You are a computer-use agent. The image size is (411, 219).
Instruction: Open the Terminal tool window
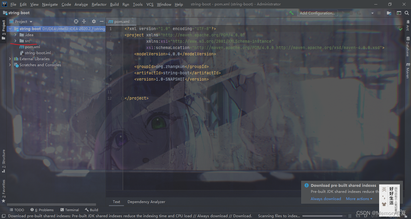pyautogui.click(x=70, y=210)
